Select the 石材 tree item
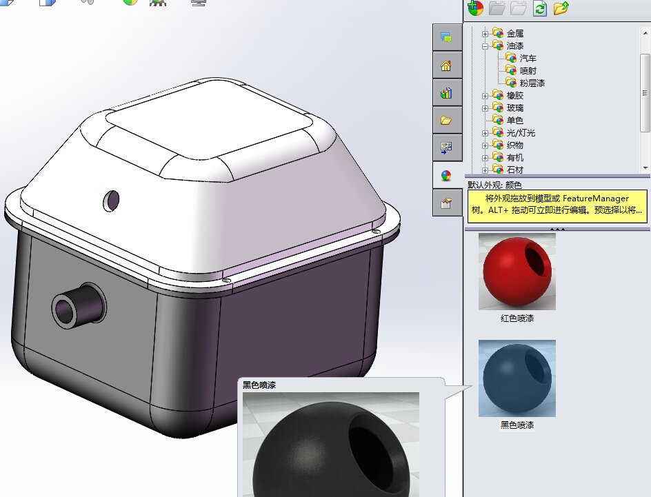 pos(515,170)
